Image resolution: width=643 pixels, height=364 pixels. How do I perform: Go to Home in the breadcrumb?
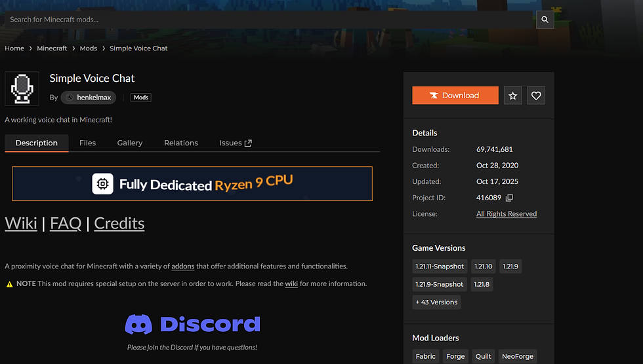click(14, 48)
